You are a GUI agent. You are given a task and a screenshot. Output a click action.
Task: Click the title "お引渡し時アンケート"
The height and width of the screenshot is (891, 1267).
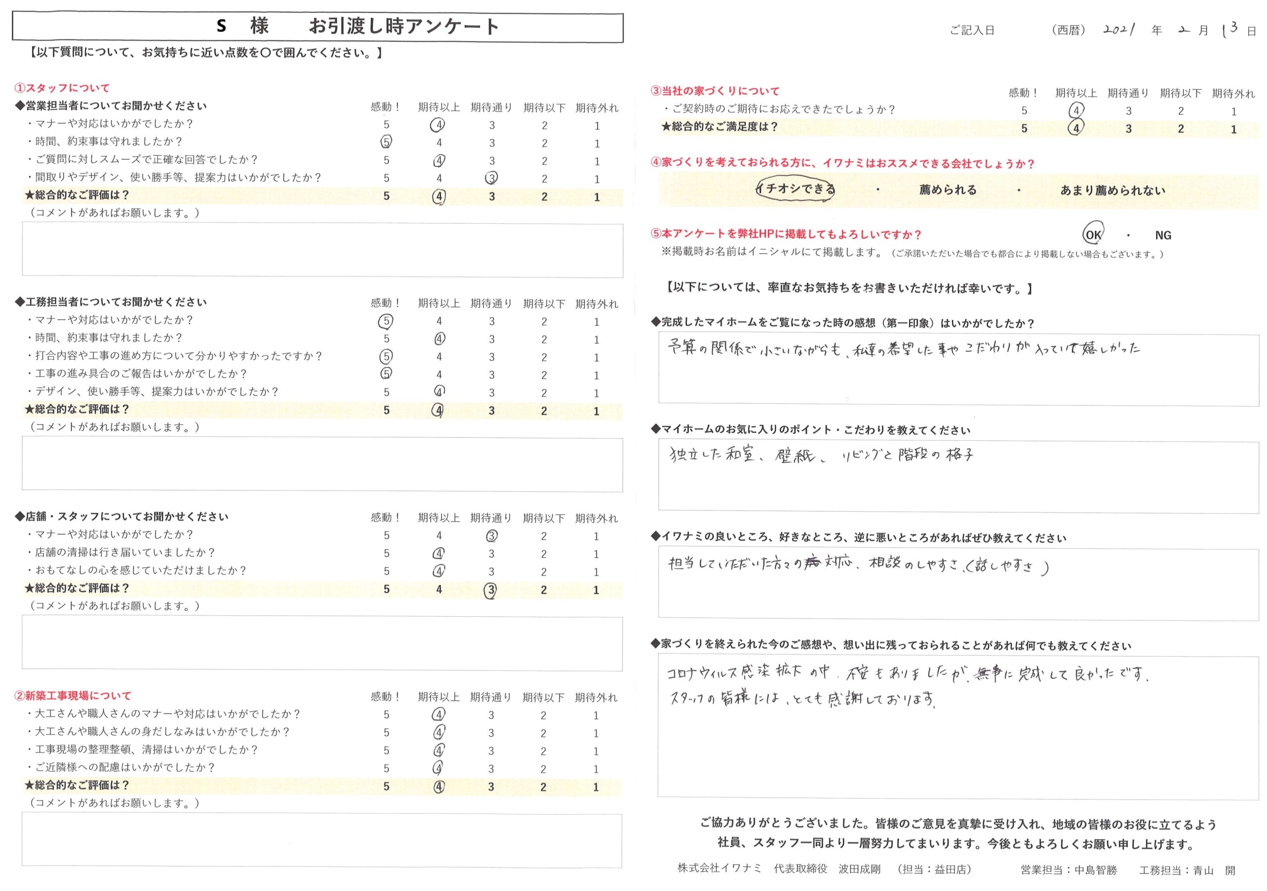404,27
